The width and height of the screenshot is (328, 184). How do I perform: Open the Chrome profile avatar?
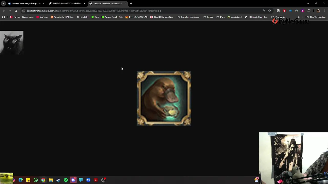pos(318,11)
